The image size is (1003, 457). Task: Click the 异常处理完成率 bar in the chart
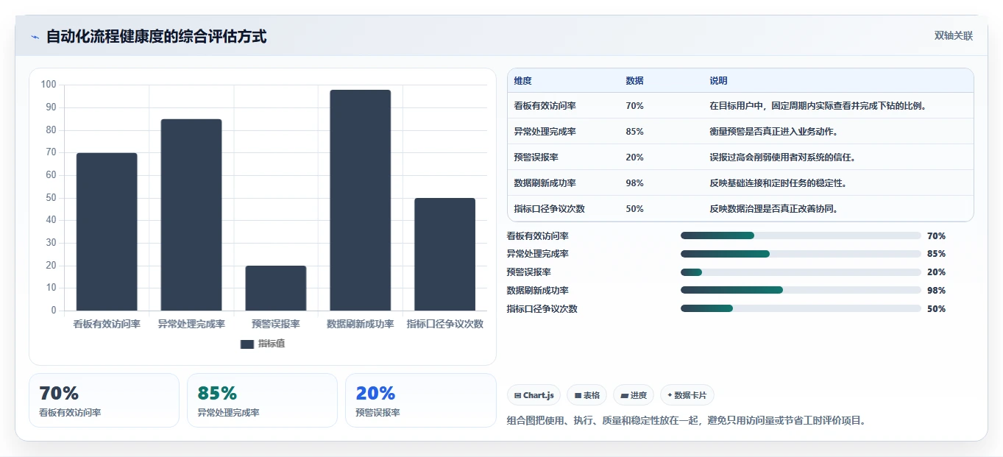tap(191, 215)
